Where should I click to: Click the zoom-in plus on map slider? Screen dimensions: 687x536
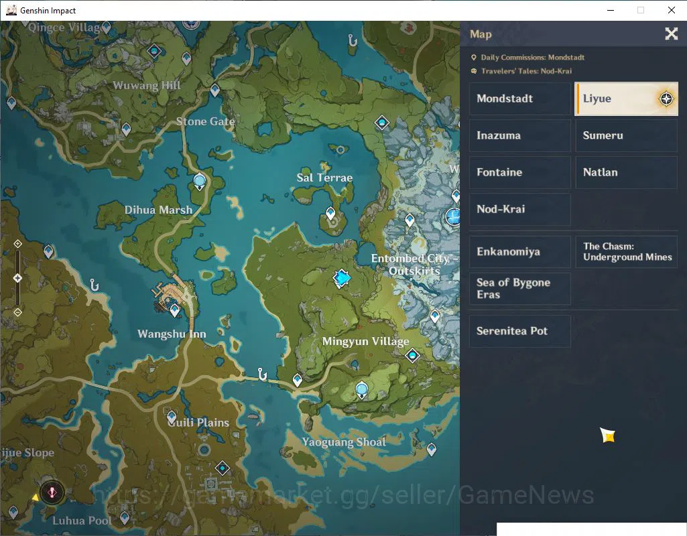tap(17, 243)
